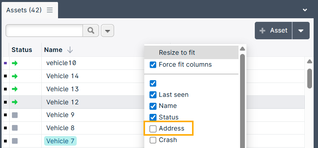Click the green arrow status of Vehicle 13
This screenshot has height=148, width=318.
pyautogui.click(x=15, y=89)
